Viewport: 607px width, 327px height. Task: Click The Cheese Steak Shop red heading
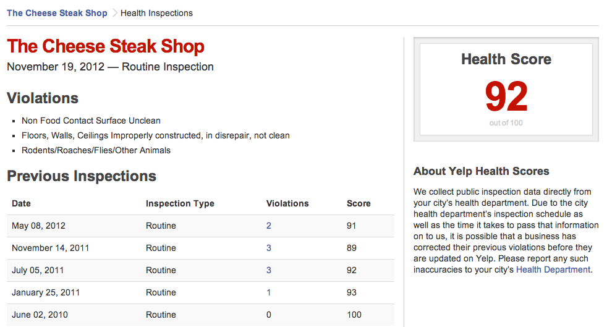coord(105,46)
